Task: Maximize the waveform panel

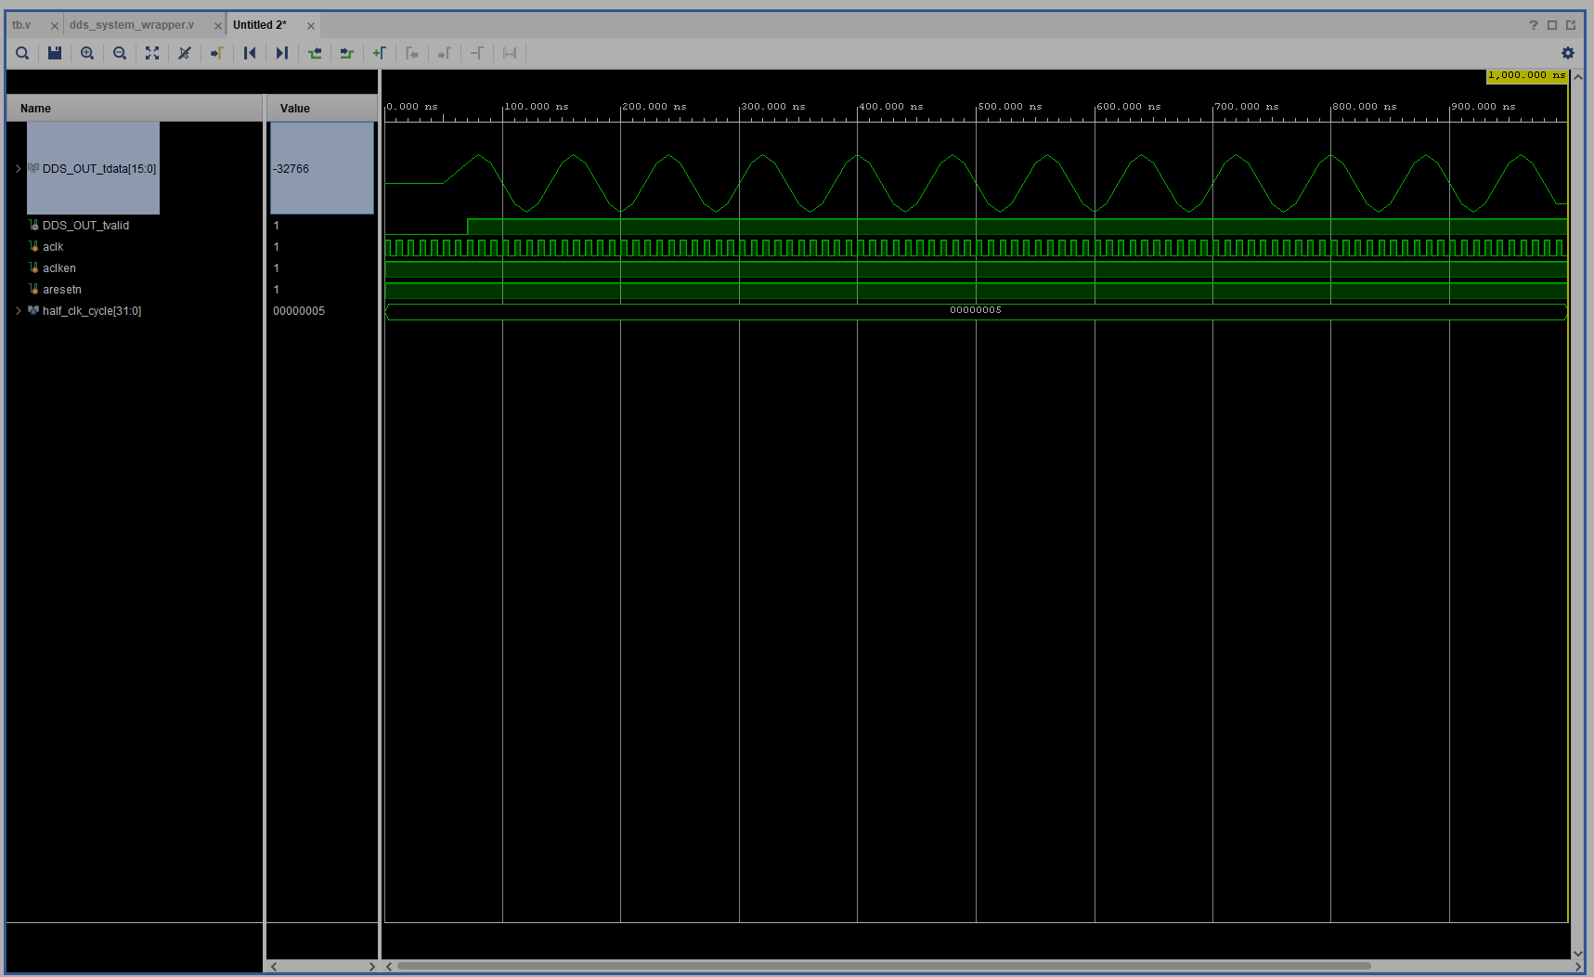Action: (x=1552, y=25)
